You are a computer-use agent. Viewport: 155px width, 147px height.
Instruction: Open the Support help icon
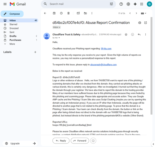click(121, 4)
